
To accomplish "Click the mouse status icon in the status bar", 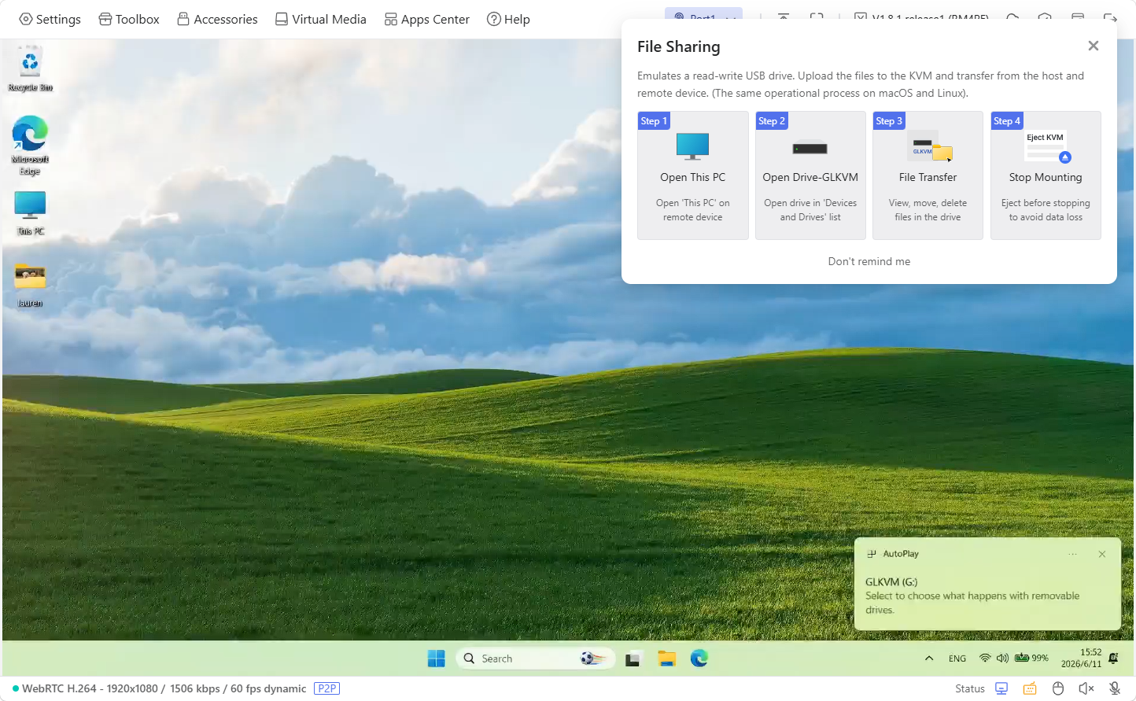I will (x=1058, y=688).
